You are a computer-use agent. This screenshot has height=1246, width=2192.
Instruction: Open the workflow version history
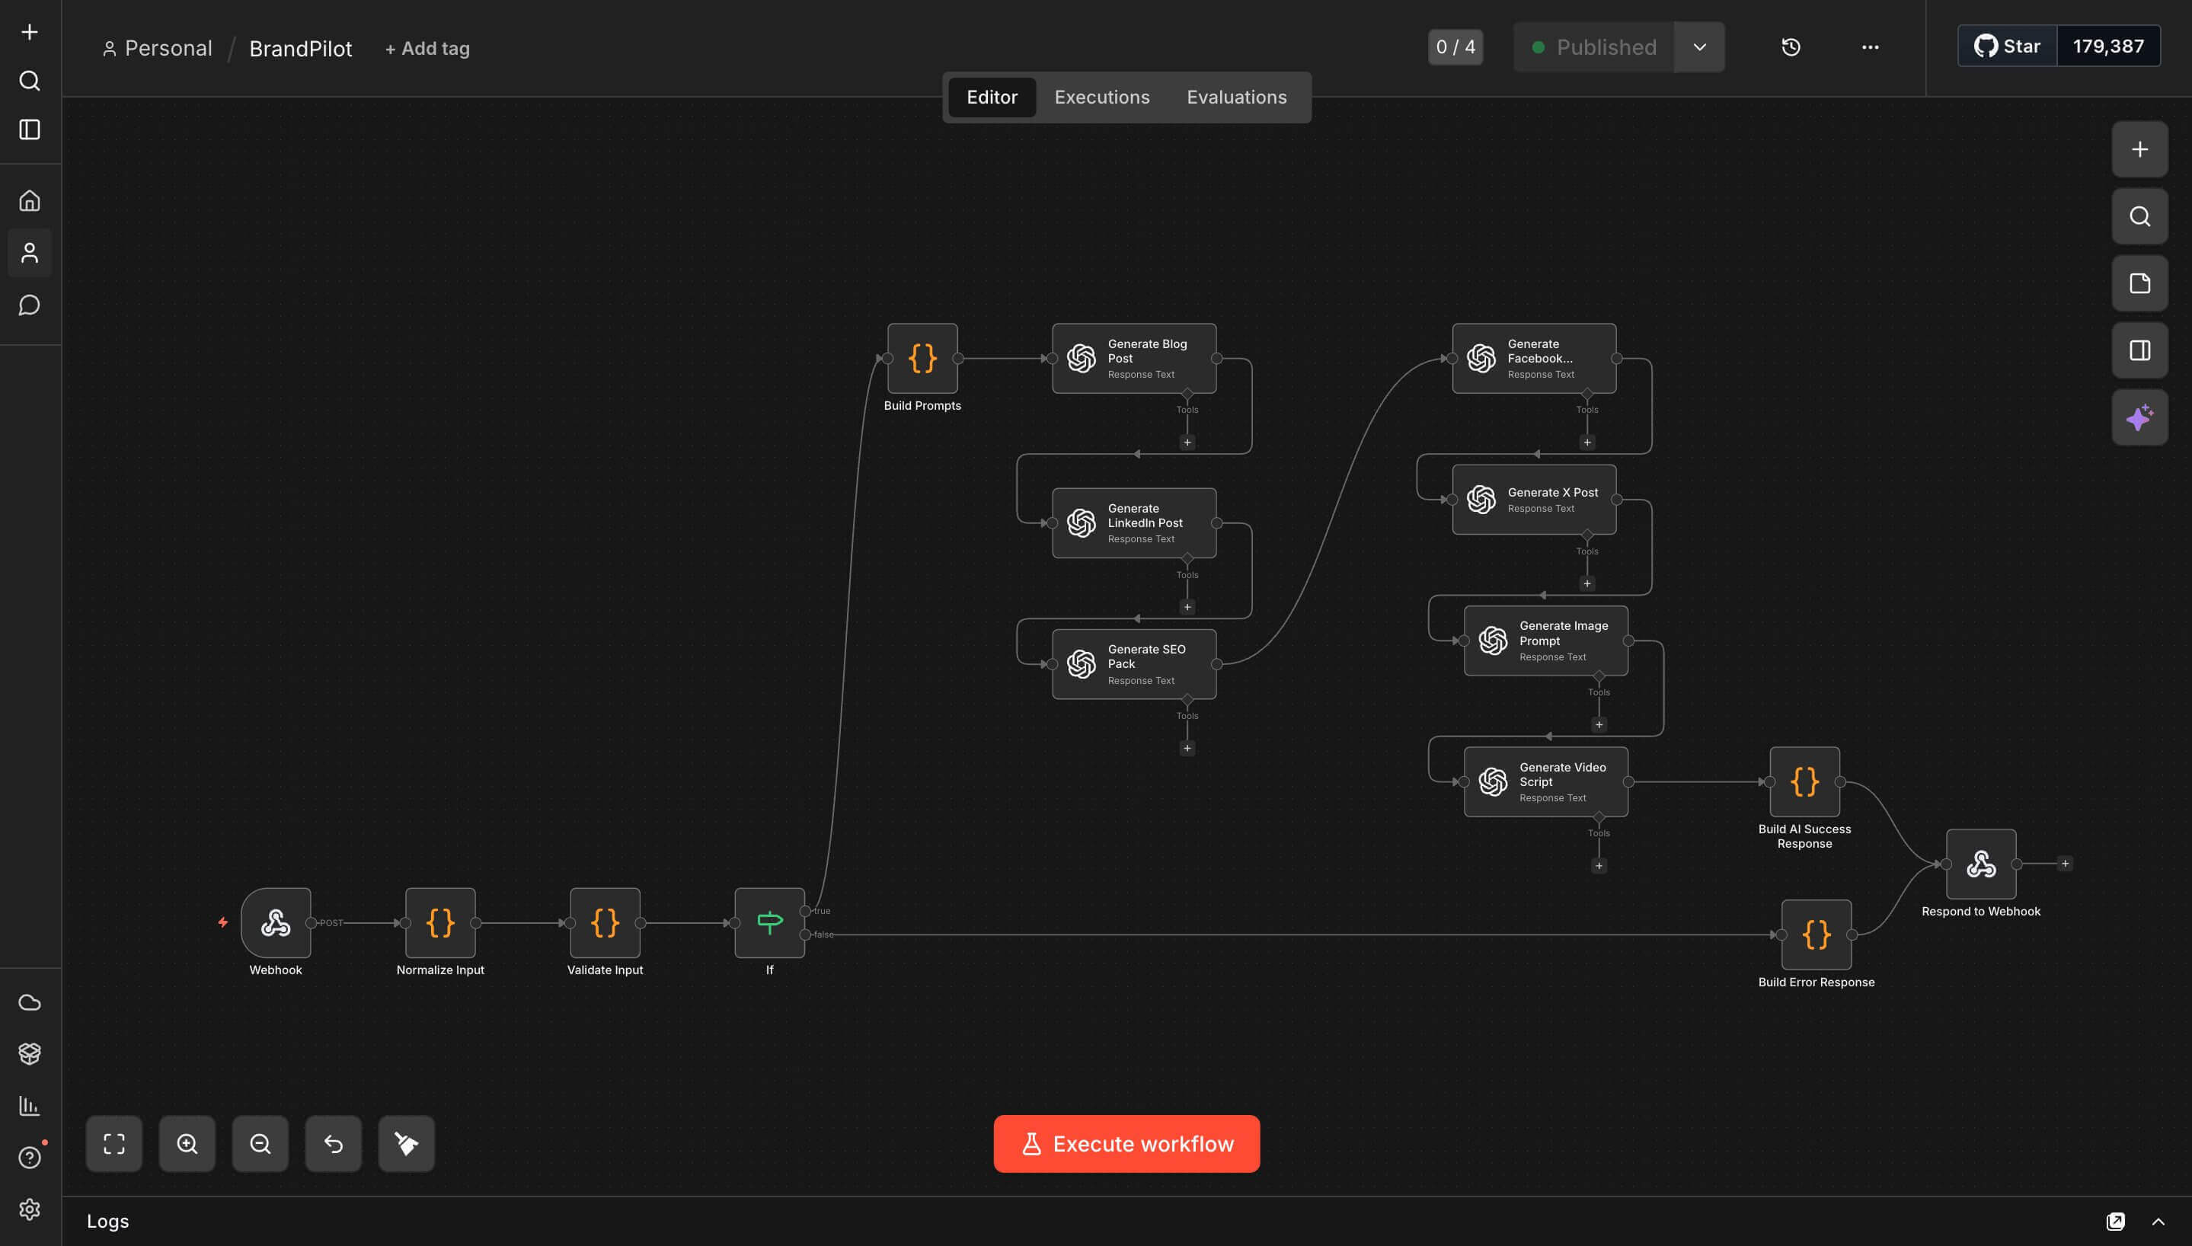[x=1791, y=47]
